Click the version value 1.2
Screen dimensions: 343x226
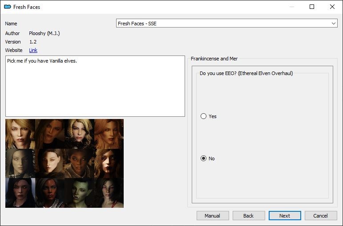click(33, 42)
